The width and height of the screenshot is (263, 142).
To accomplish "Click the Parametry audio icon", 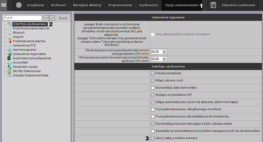I will click(10, 67).
